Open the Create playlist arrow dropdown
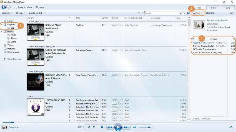Image resolution: width=236 pixels, height=132 pixels. pos(45,13)
